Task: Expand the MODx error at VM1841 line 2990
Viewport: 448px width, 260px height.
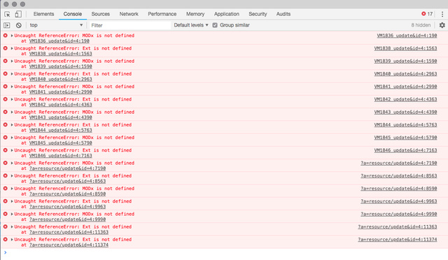Action: tap(12, 87)
